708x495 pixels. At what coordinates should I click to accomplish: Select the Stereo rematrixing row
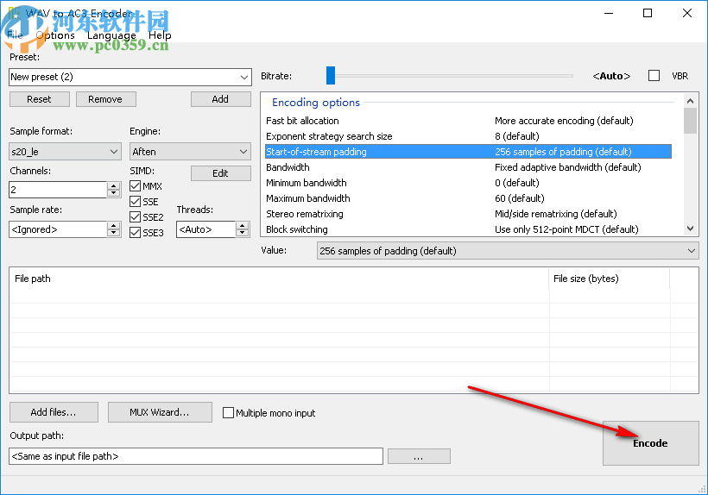pos(468,214)
